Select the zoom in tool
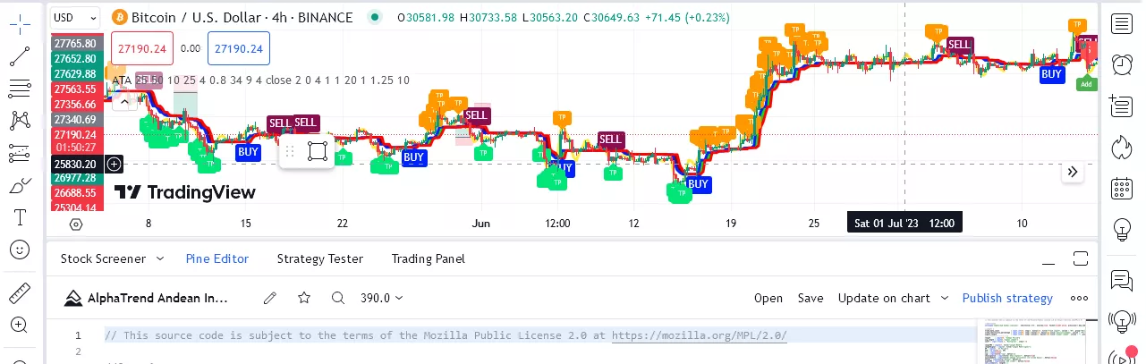Screen dimensions: 1146x364 (20, 325)
